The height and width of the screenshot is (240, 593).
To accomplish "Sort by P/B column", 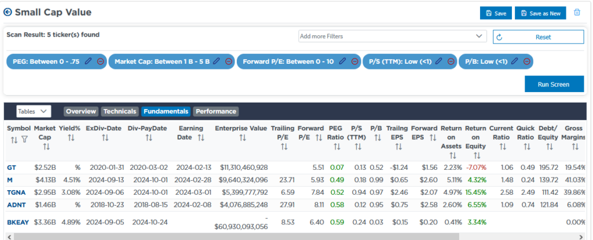I will pyautogui.click(x=378, y=139).
